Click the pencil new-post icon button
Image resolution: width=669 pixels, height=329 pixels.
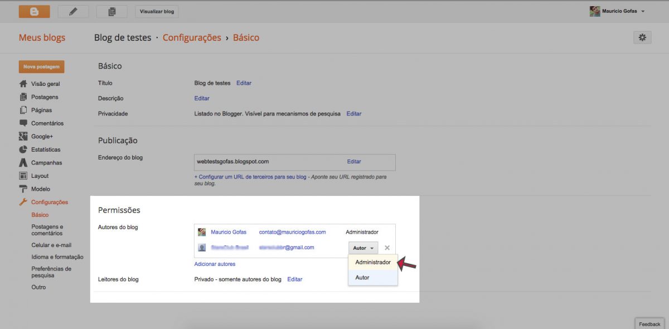point(73,11)
